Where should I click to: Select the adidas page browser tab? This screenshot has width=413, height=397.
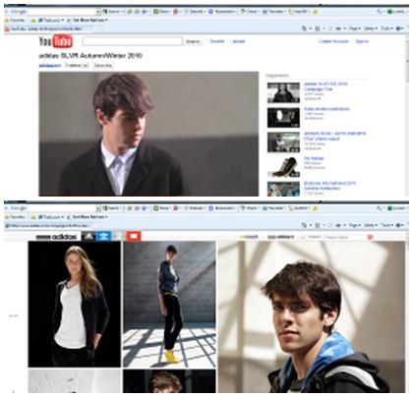pos(48,225)
